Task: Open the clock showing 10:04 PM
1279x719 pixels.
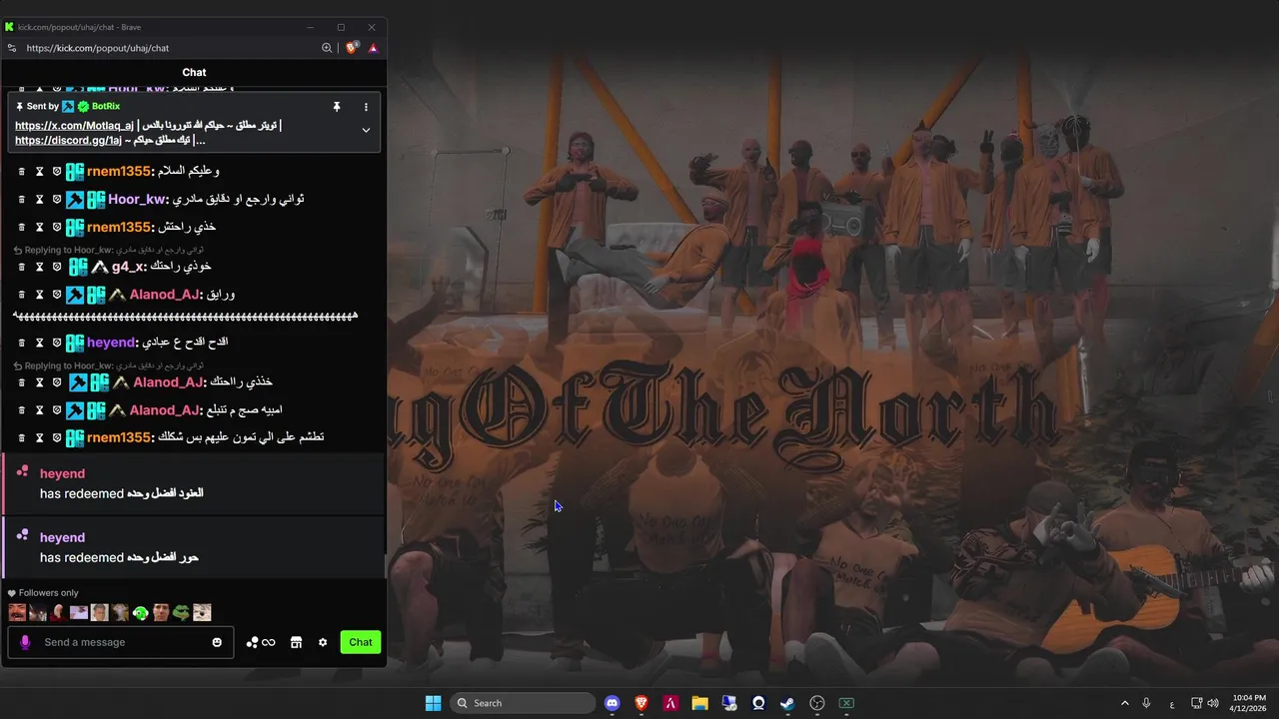Action: point(1249,703)
